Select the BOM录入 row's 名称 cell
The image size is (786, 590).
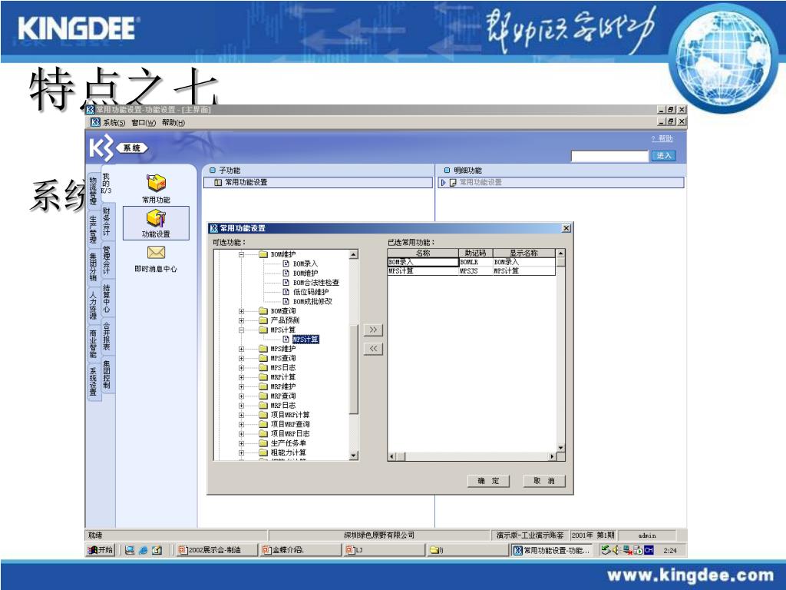pos(423,262)
